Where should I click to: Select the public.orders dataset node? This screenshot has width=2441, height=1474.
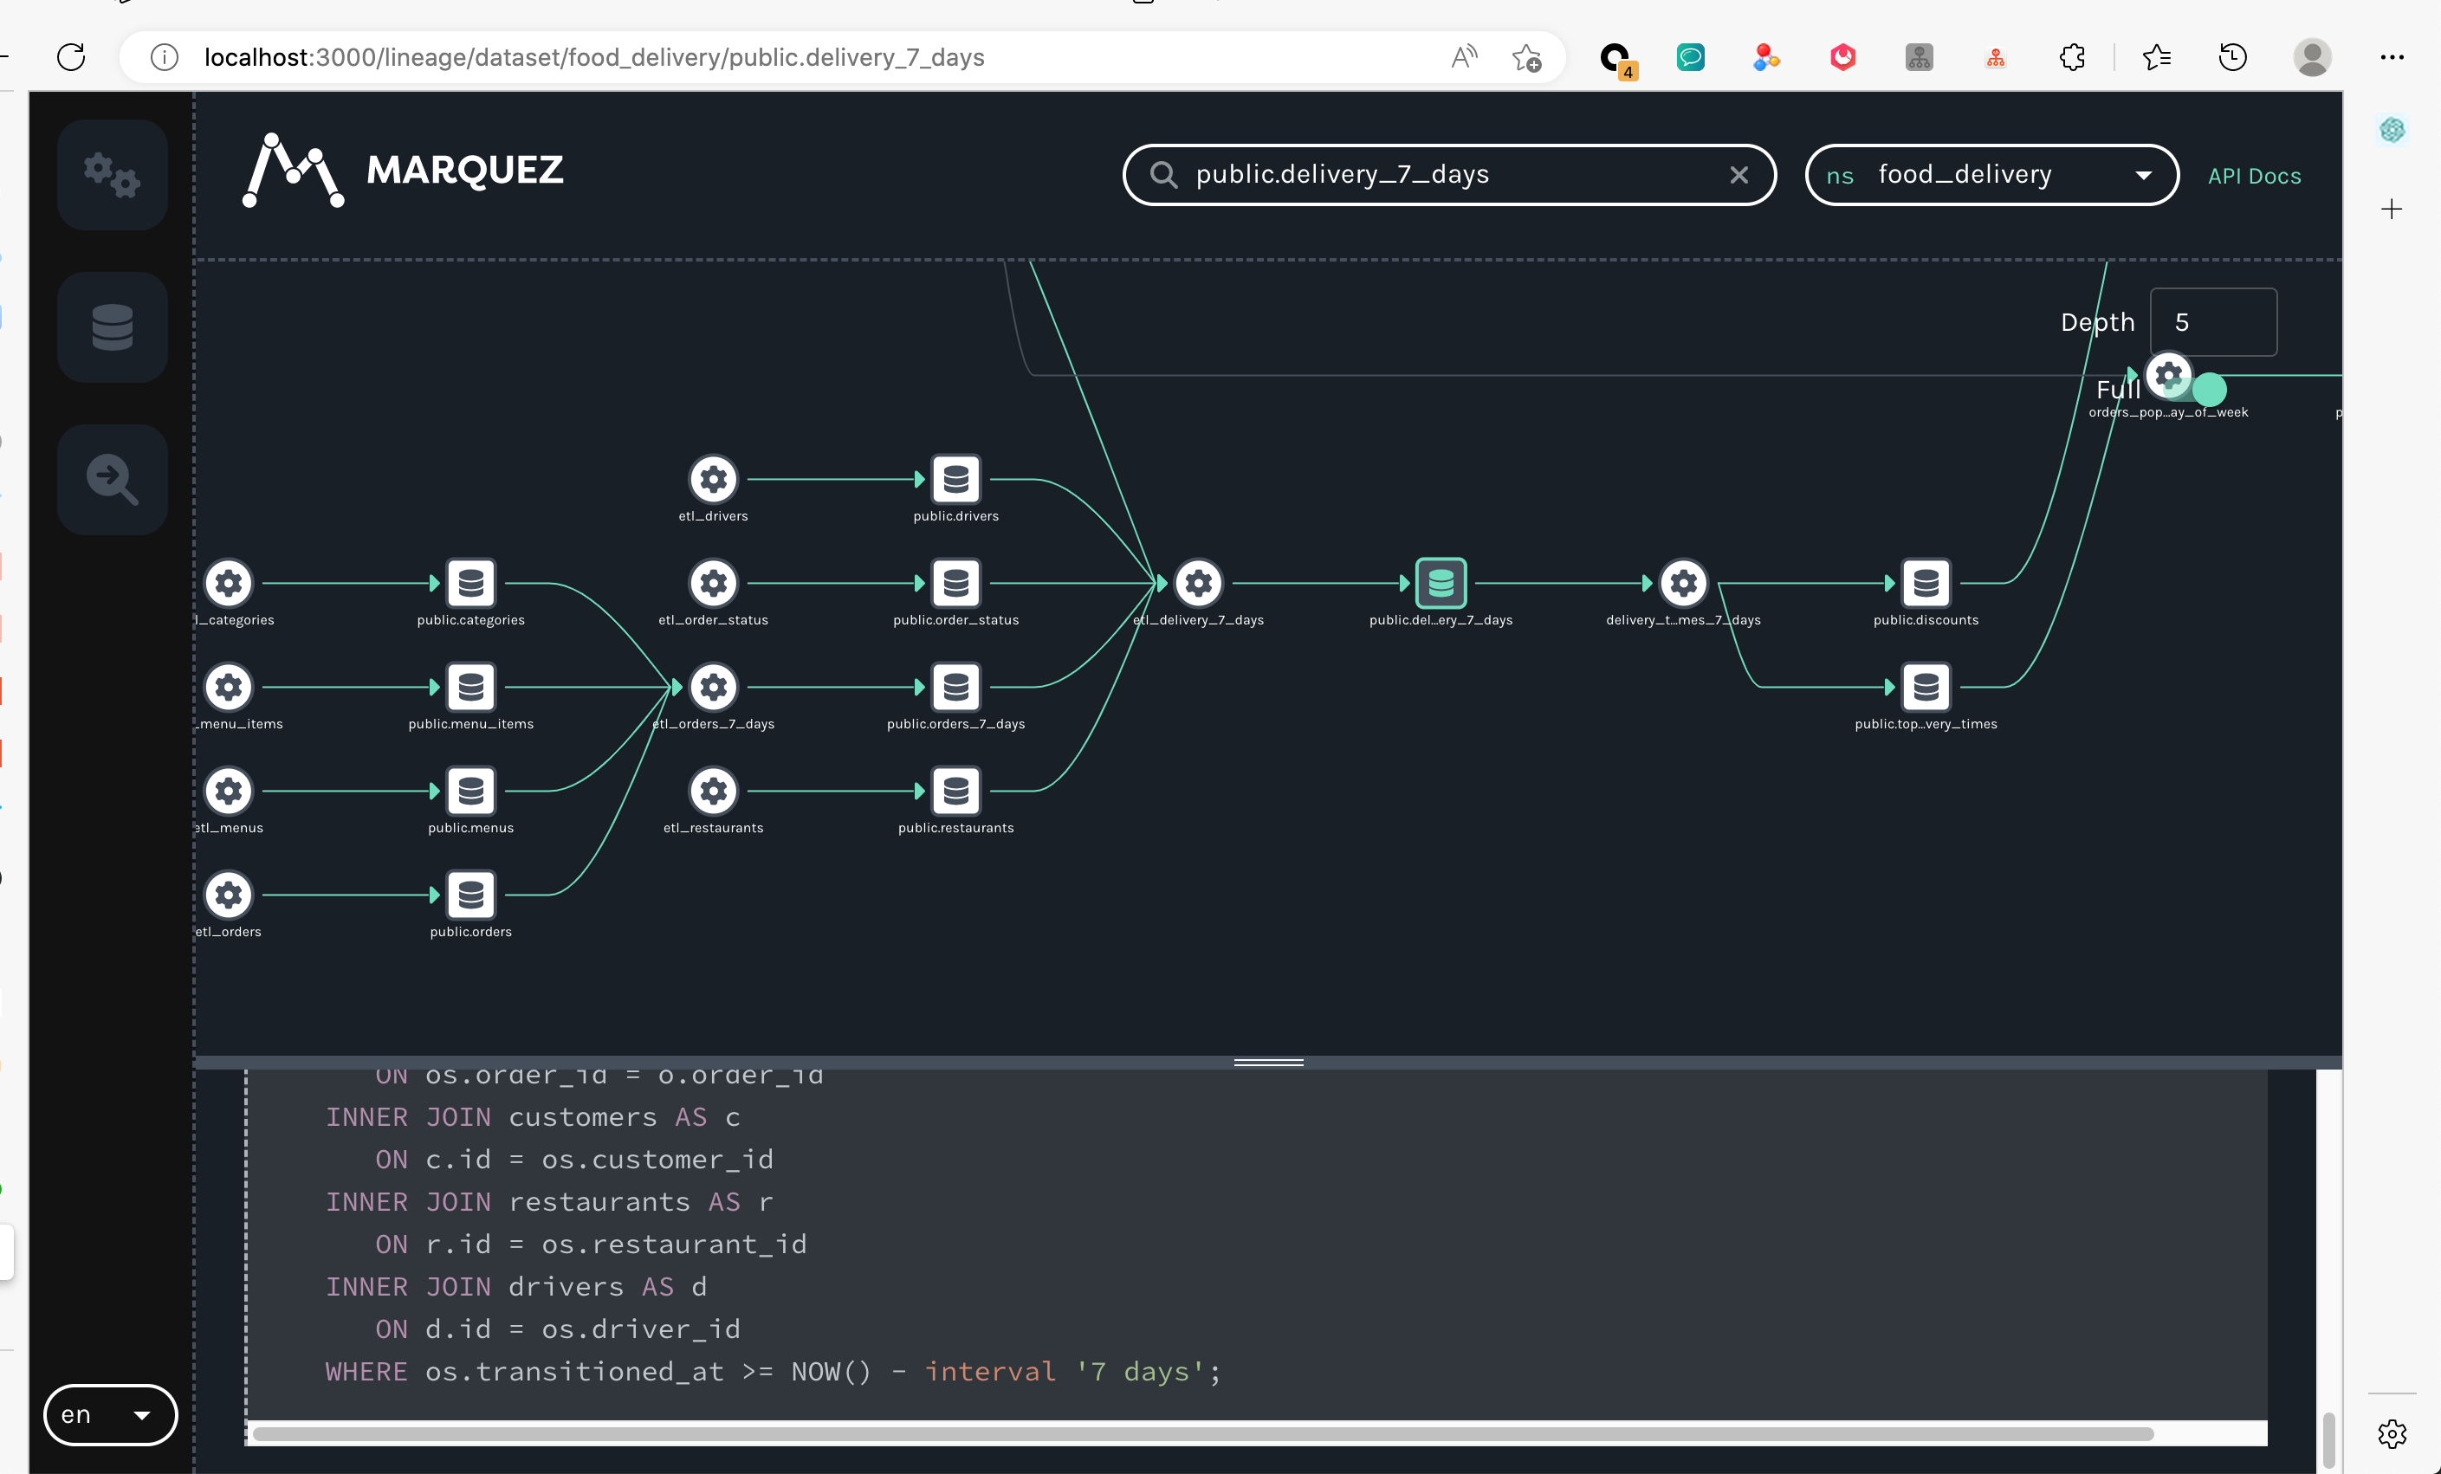[470, 895]
